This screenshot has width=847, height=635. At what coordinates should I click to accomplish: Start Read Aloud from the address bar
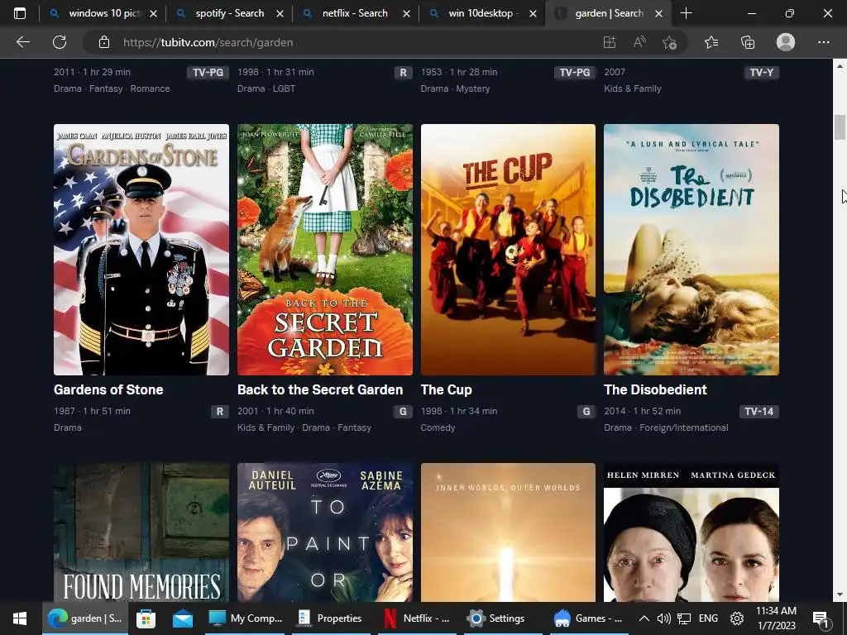point(639,42)
